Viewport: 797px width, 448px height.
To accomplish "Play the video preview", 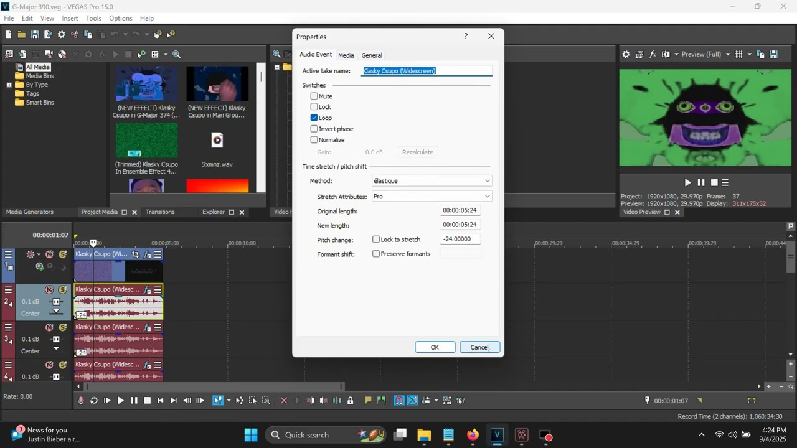I will pyautogui.click(x=687, y=182).
